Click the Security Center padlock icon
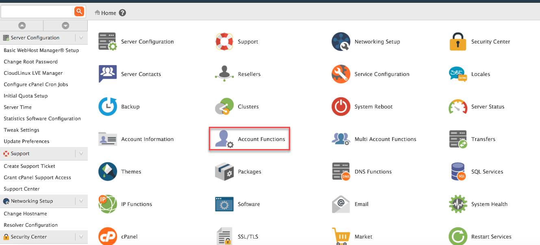This screenshot has height=245, width=540. (x=458, y=41)
